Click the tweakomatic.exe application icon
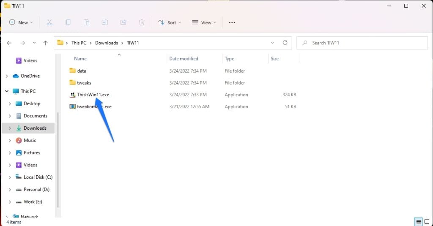 tap(72, 106)
